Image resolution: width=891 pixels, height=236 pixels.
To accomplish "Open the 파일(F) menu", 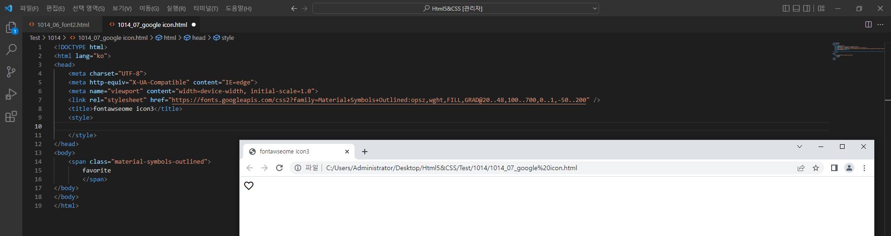I will pos(29,8).
